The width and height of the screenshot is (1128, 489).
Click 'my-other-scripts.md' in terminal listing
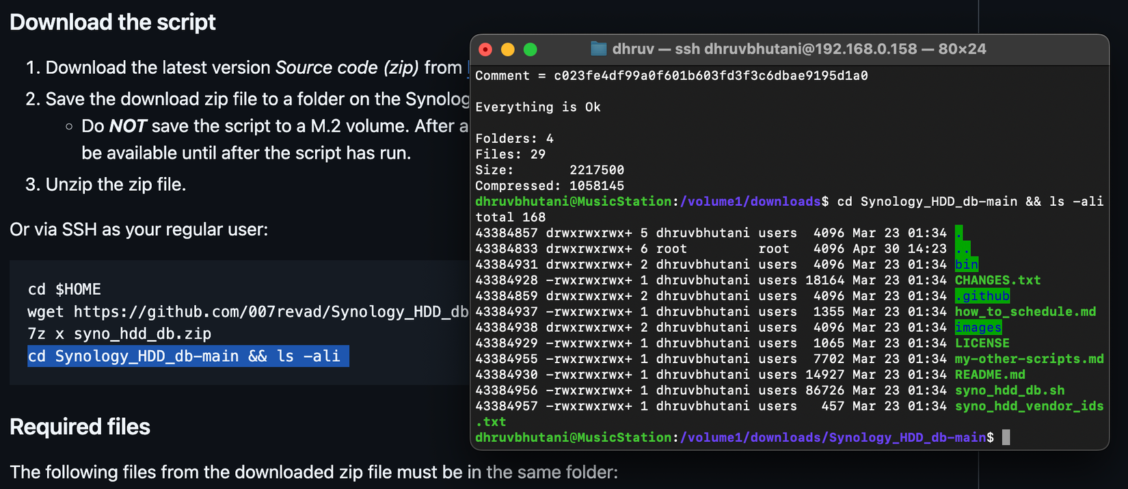(x=1030, y=359)
